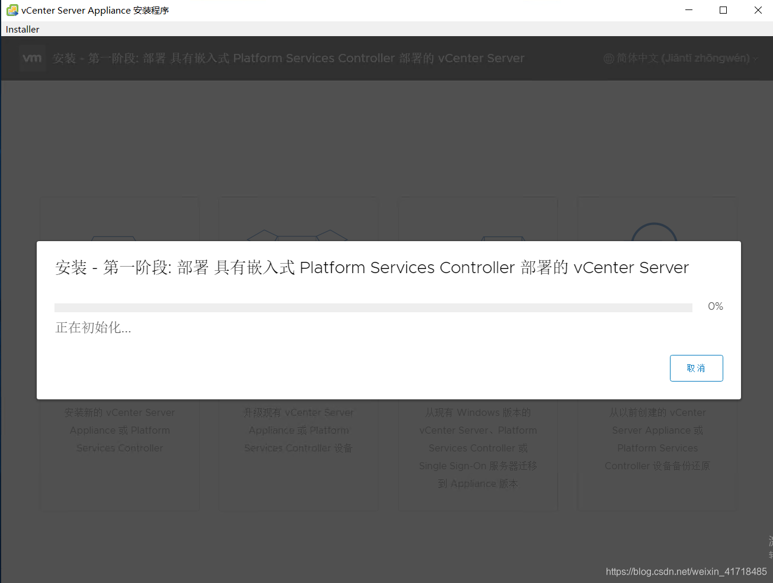The image size is (773, 583).
Task: Click the globe icon next to language selector
Action: click(x=608, y=59)
